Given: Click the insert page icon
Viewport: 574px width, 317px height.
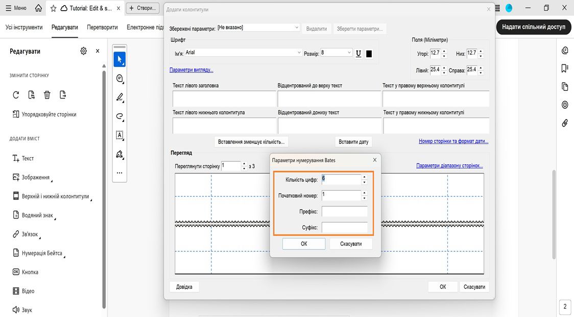Looking at the screenshot, I should coord(32,95).
